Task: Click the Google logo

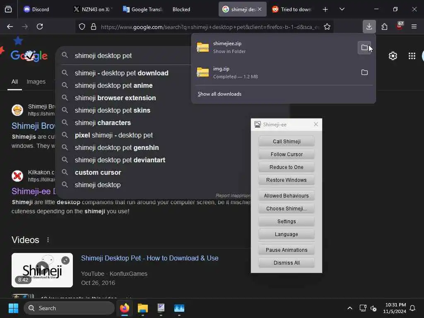Action: point(29,56)
